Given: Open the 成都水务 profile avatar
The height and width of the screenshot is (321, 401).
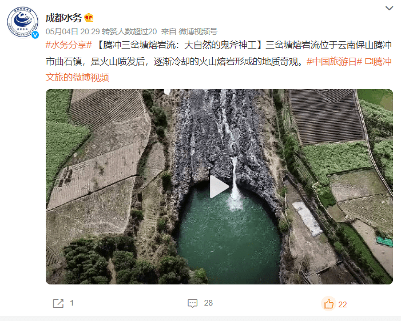Looking at the screenshot, I should point(23,22).
